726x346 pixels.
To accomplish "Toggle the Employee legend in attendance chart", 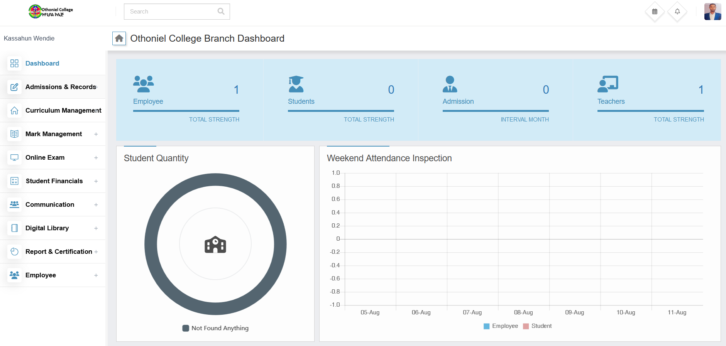I will click(501, 326).
